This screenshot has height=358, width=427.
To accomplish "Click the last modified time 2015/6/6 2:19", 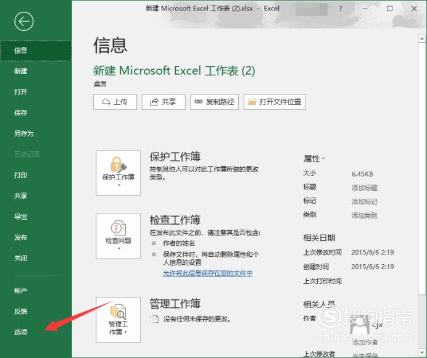I will point(373,252).
